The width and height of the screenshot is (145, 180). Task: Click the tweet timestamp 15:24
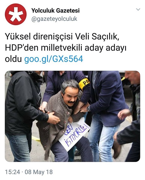point(13,172)
